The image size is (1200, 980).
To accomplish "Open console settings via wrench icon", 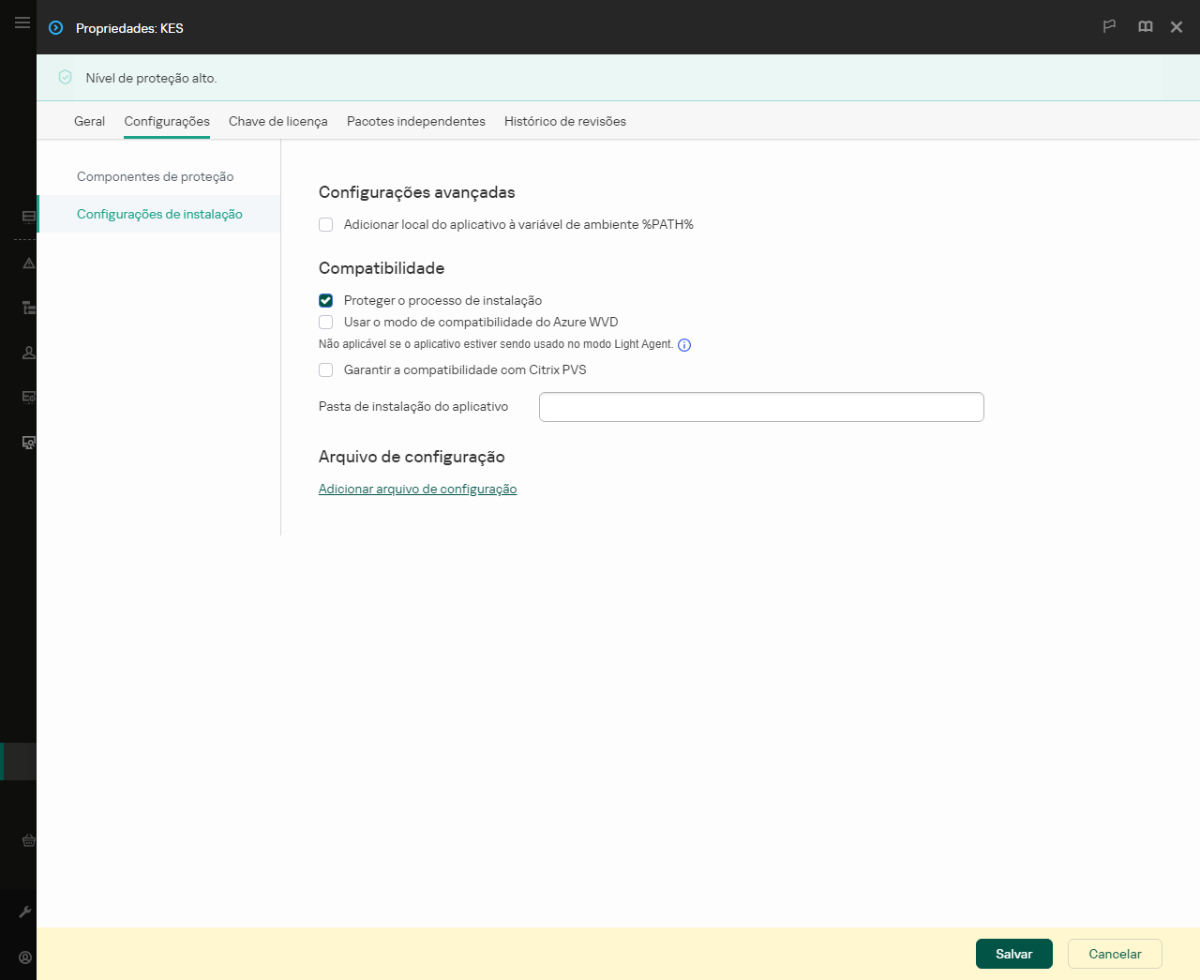I will [x=28, y=911].
